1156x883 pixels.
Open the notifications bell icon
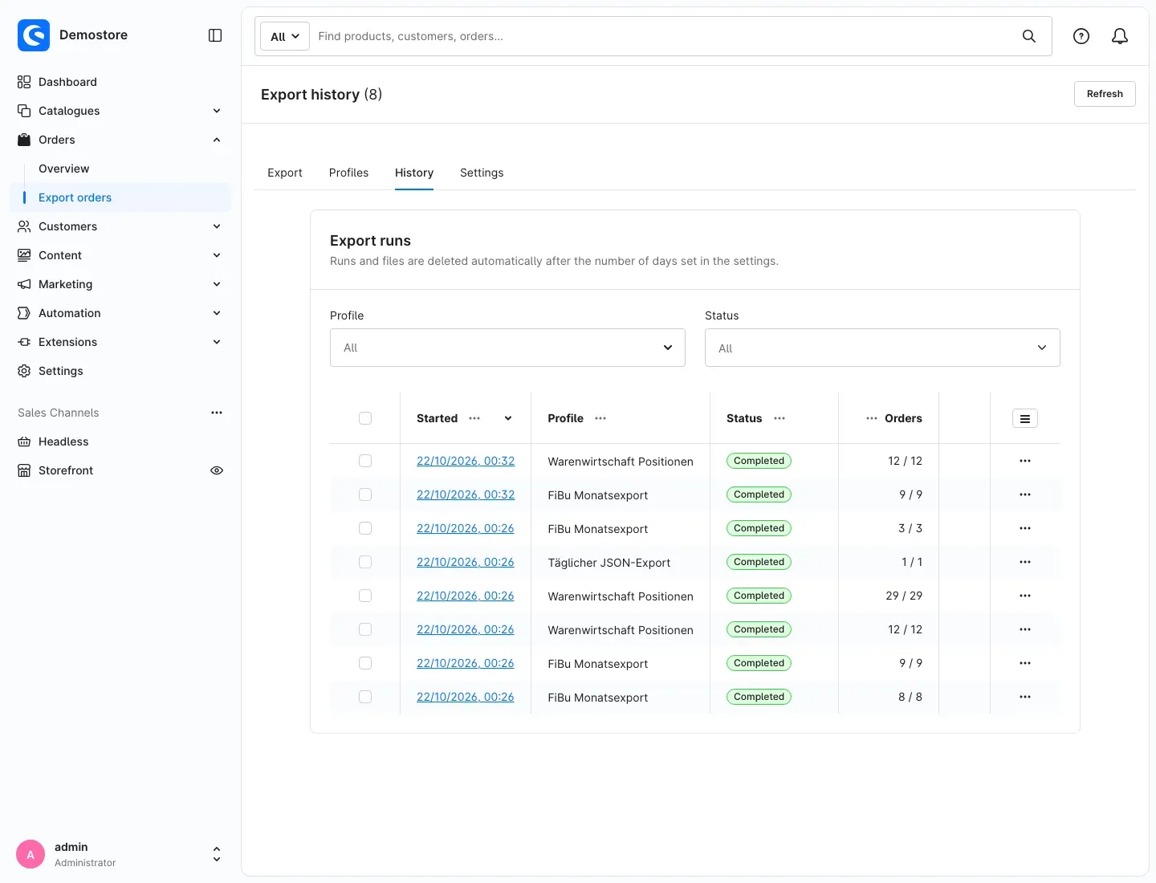pyautogui.click(x=1120, y=36)
